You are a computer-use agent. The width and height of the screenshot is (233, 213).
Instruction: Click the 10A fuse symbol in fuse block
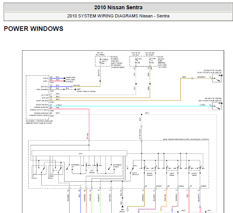[136, 61]
